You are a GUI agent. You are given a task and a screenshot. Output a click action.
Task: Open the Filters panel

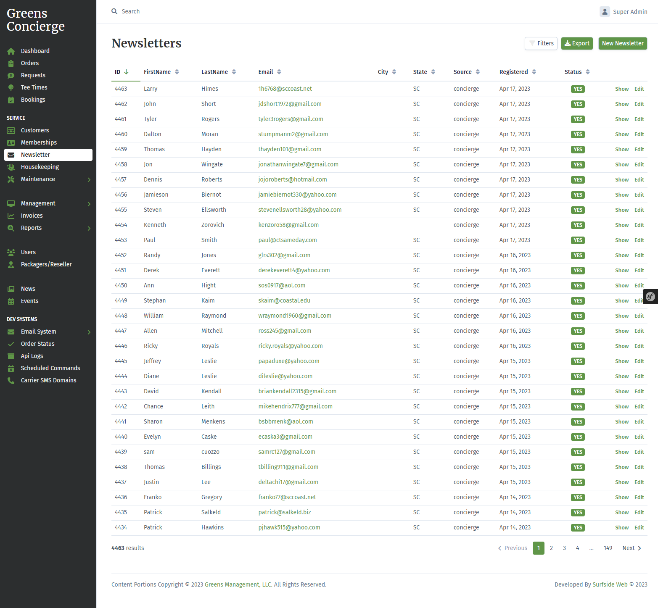click(x=541, y=43)
